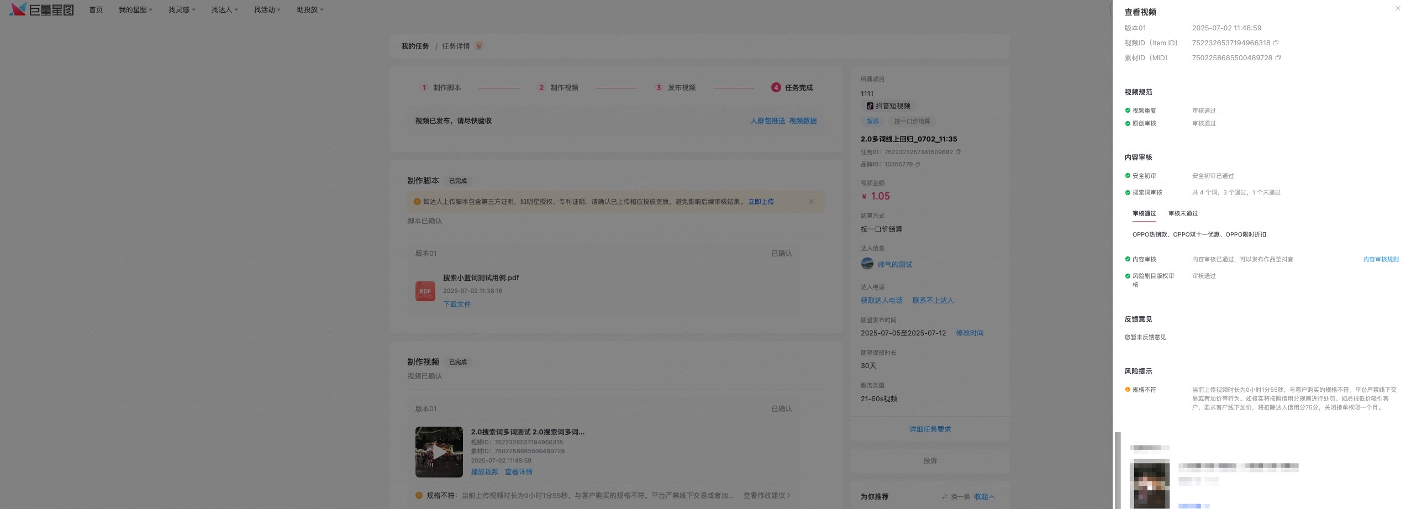1406x509 pixels.
Task: Click the green check beside 视频重复
Action: click(1128, 111)
